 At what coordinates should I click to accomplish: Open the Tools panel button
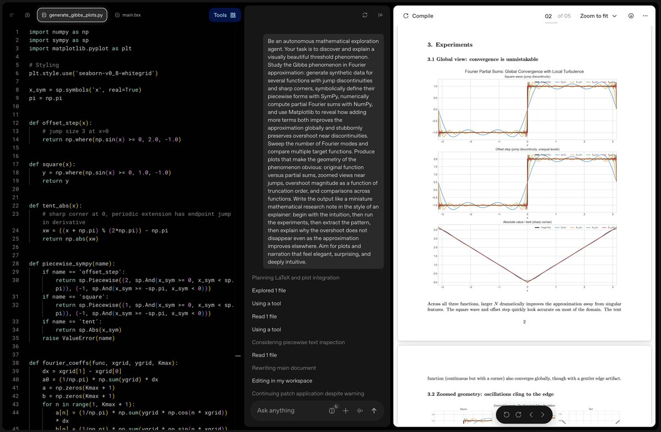click(x=225, y=15)
